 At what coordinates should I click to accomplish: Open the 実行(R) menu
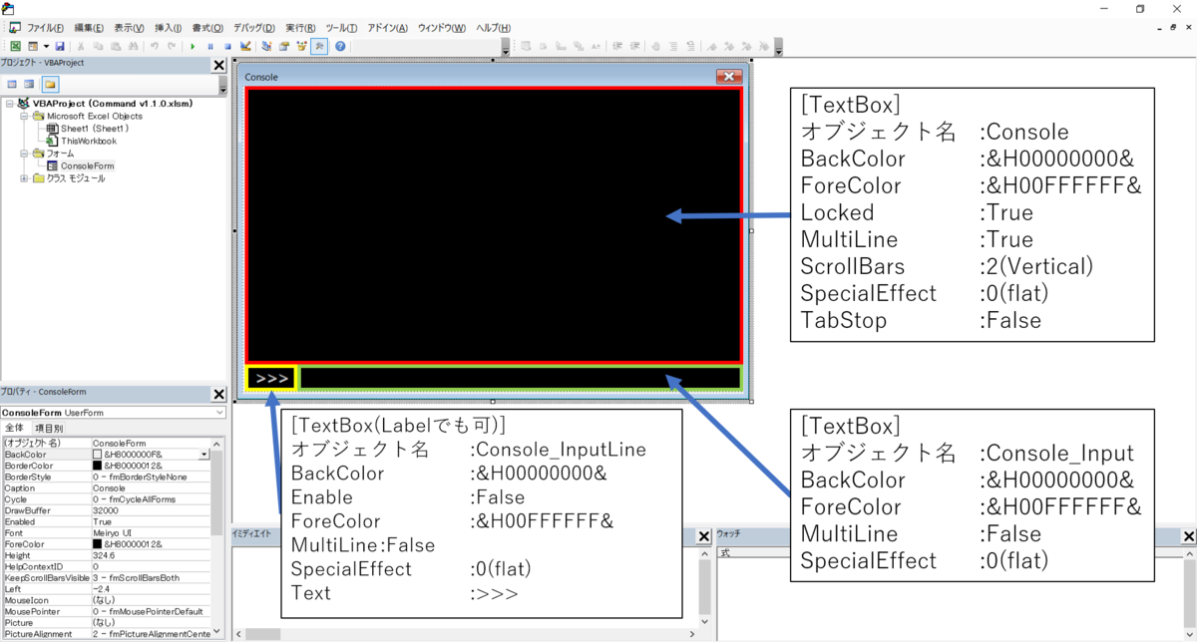point(300,28)
